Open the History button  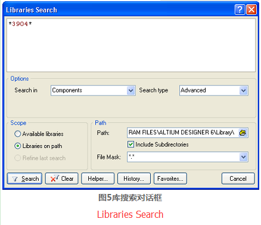click(134, 178)
